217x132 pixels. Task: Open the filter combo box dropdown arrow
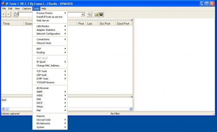(83, 14)
